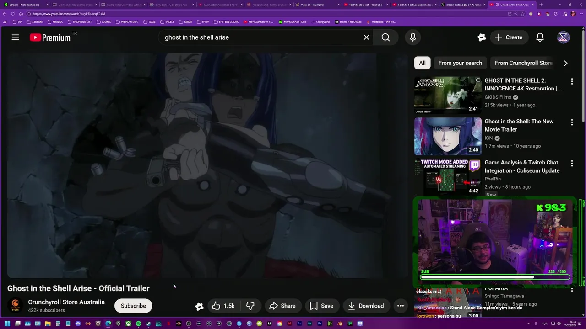Dislike the video with thumbs down

point(251,306)
